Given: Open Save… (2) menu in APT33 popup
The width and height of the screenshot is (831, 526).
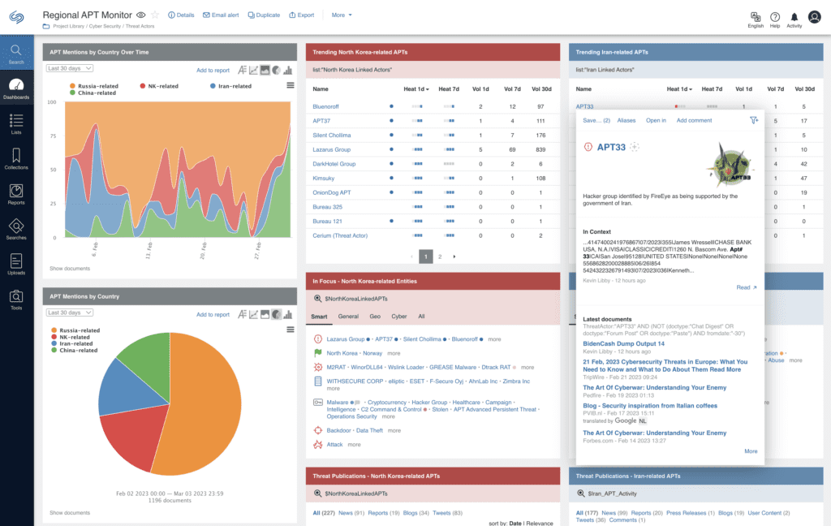Looking at the screenshot, I should (x=596, y=120).
